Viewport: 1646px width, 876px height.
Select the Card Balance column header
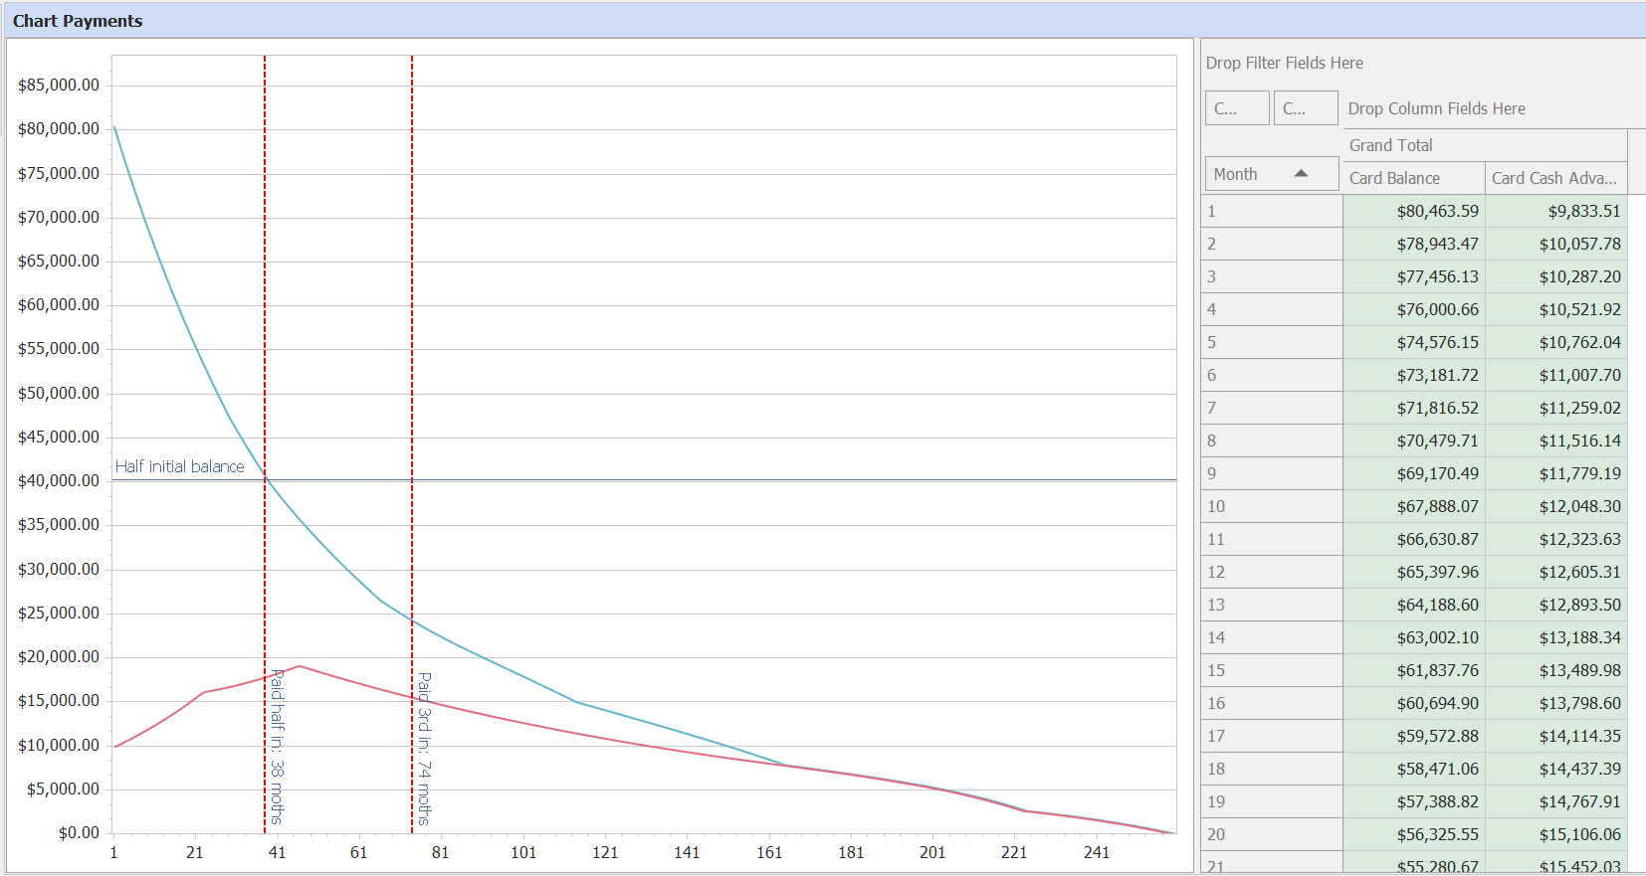point(1413,178)
